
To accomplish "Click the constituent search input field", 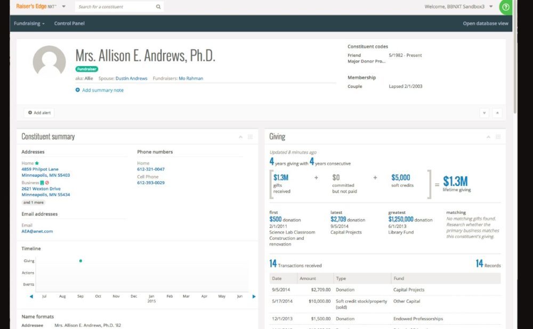I will 115,7.
